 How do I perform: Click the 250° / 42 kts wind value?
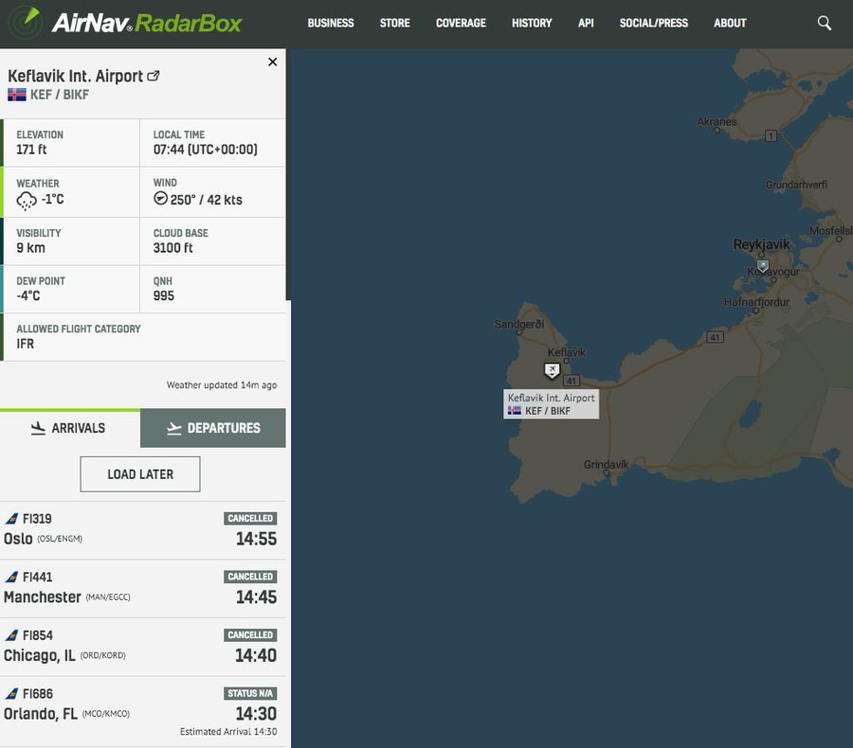(207, 200)
